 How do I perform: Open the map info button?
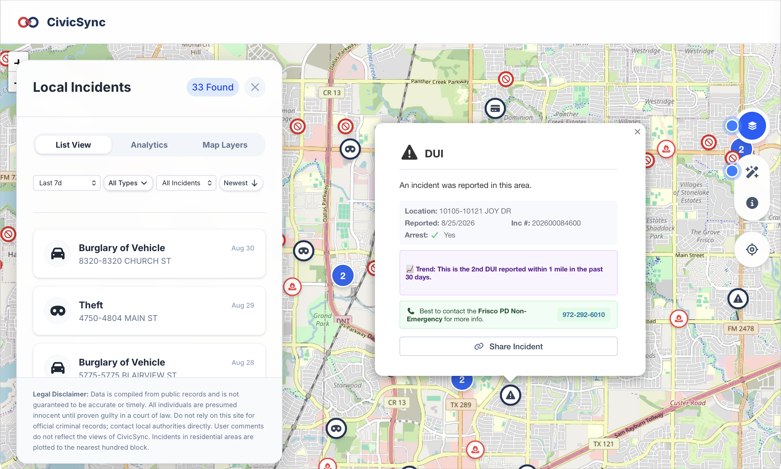pos(752,203)
